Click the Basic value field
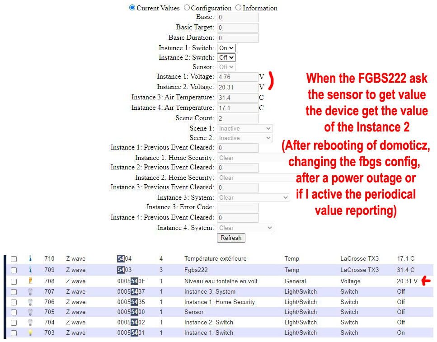This screenshot has width=437, height=342. (x=238, y=17)
